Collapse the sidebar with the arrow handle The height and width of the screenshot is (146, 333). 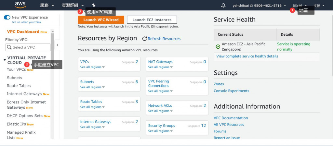coord(57,45)
